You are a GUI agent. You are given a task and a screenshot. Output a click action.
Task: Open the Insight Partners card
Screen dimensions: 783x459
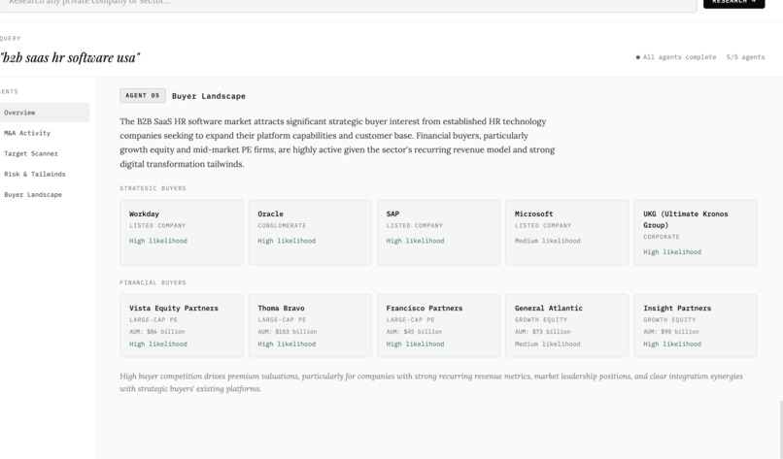click(x=696, y=325)
